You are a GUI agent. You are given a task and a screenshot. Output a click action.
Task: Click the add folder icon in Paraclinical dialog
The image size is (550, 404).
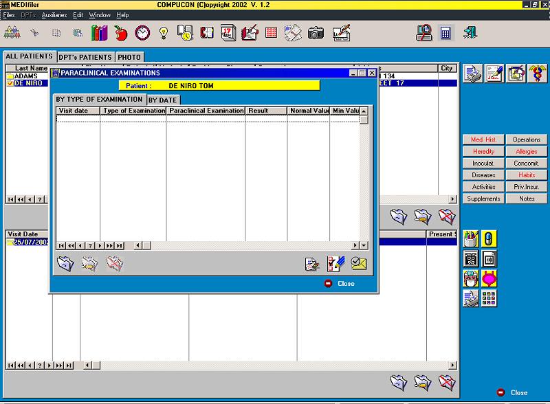click(65, 263)
